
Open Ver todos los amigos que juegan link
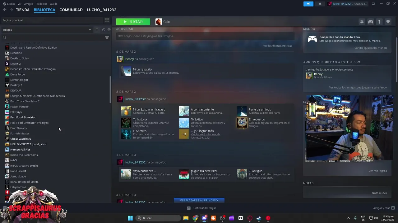358,88
